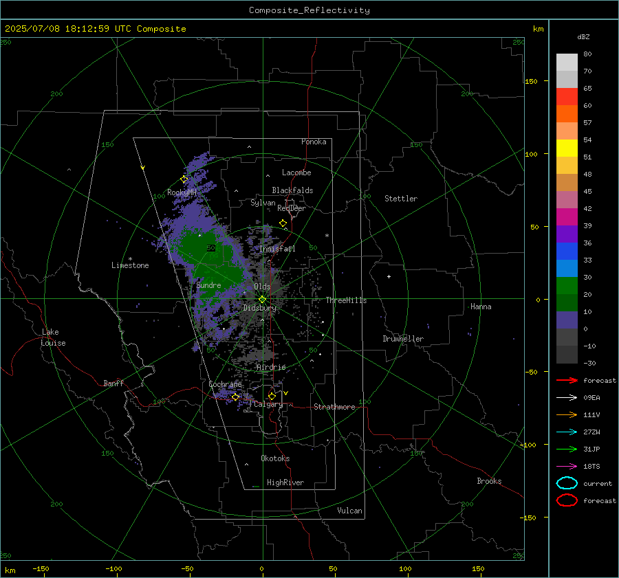
Task: Select the magenta 39-42 dBZ swatch
Action: (x=567, y=216)
